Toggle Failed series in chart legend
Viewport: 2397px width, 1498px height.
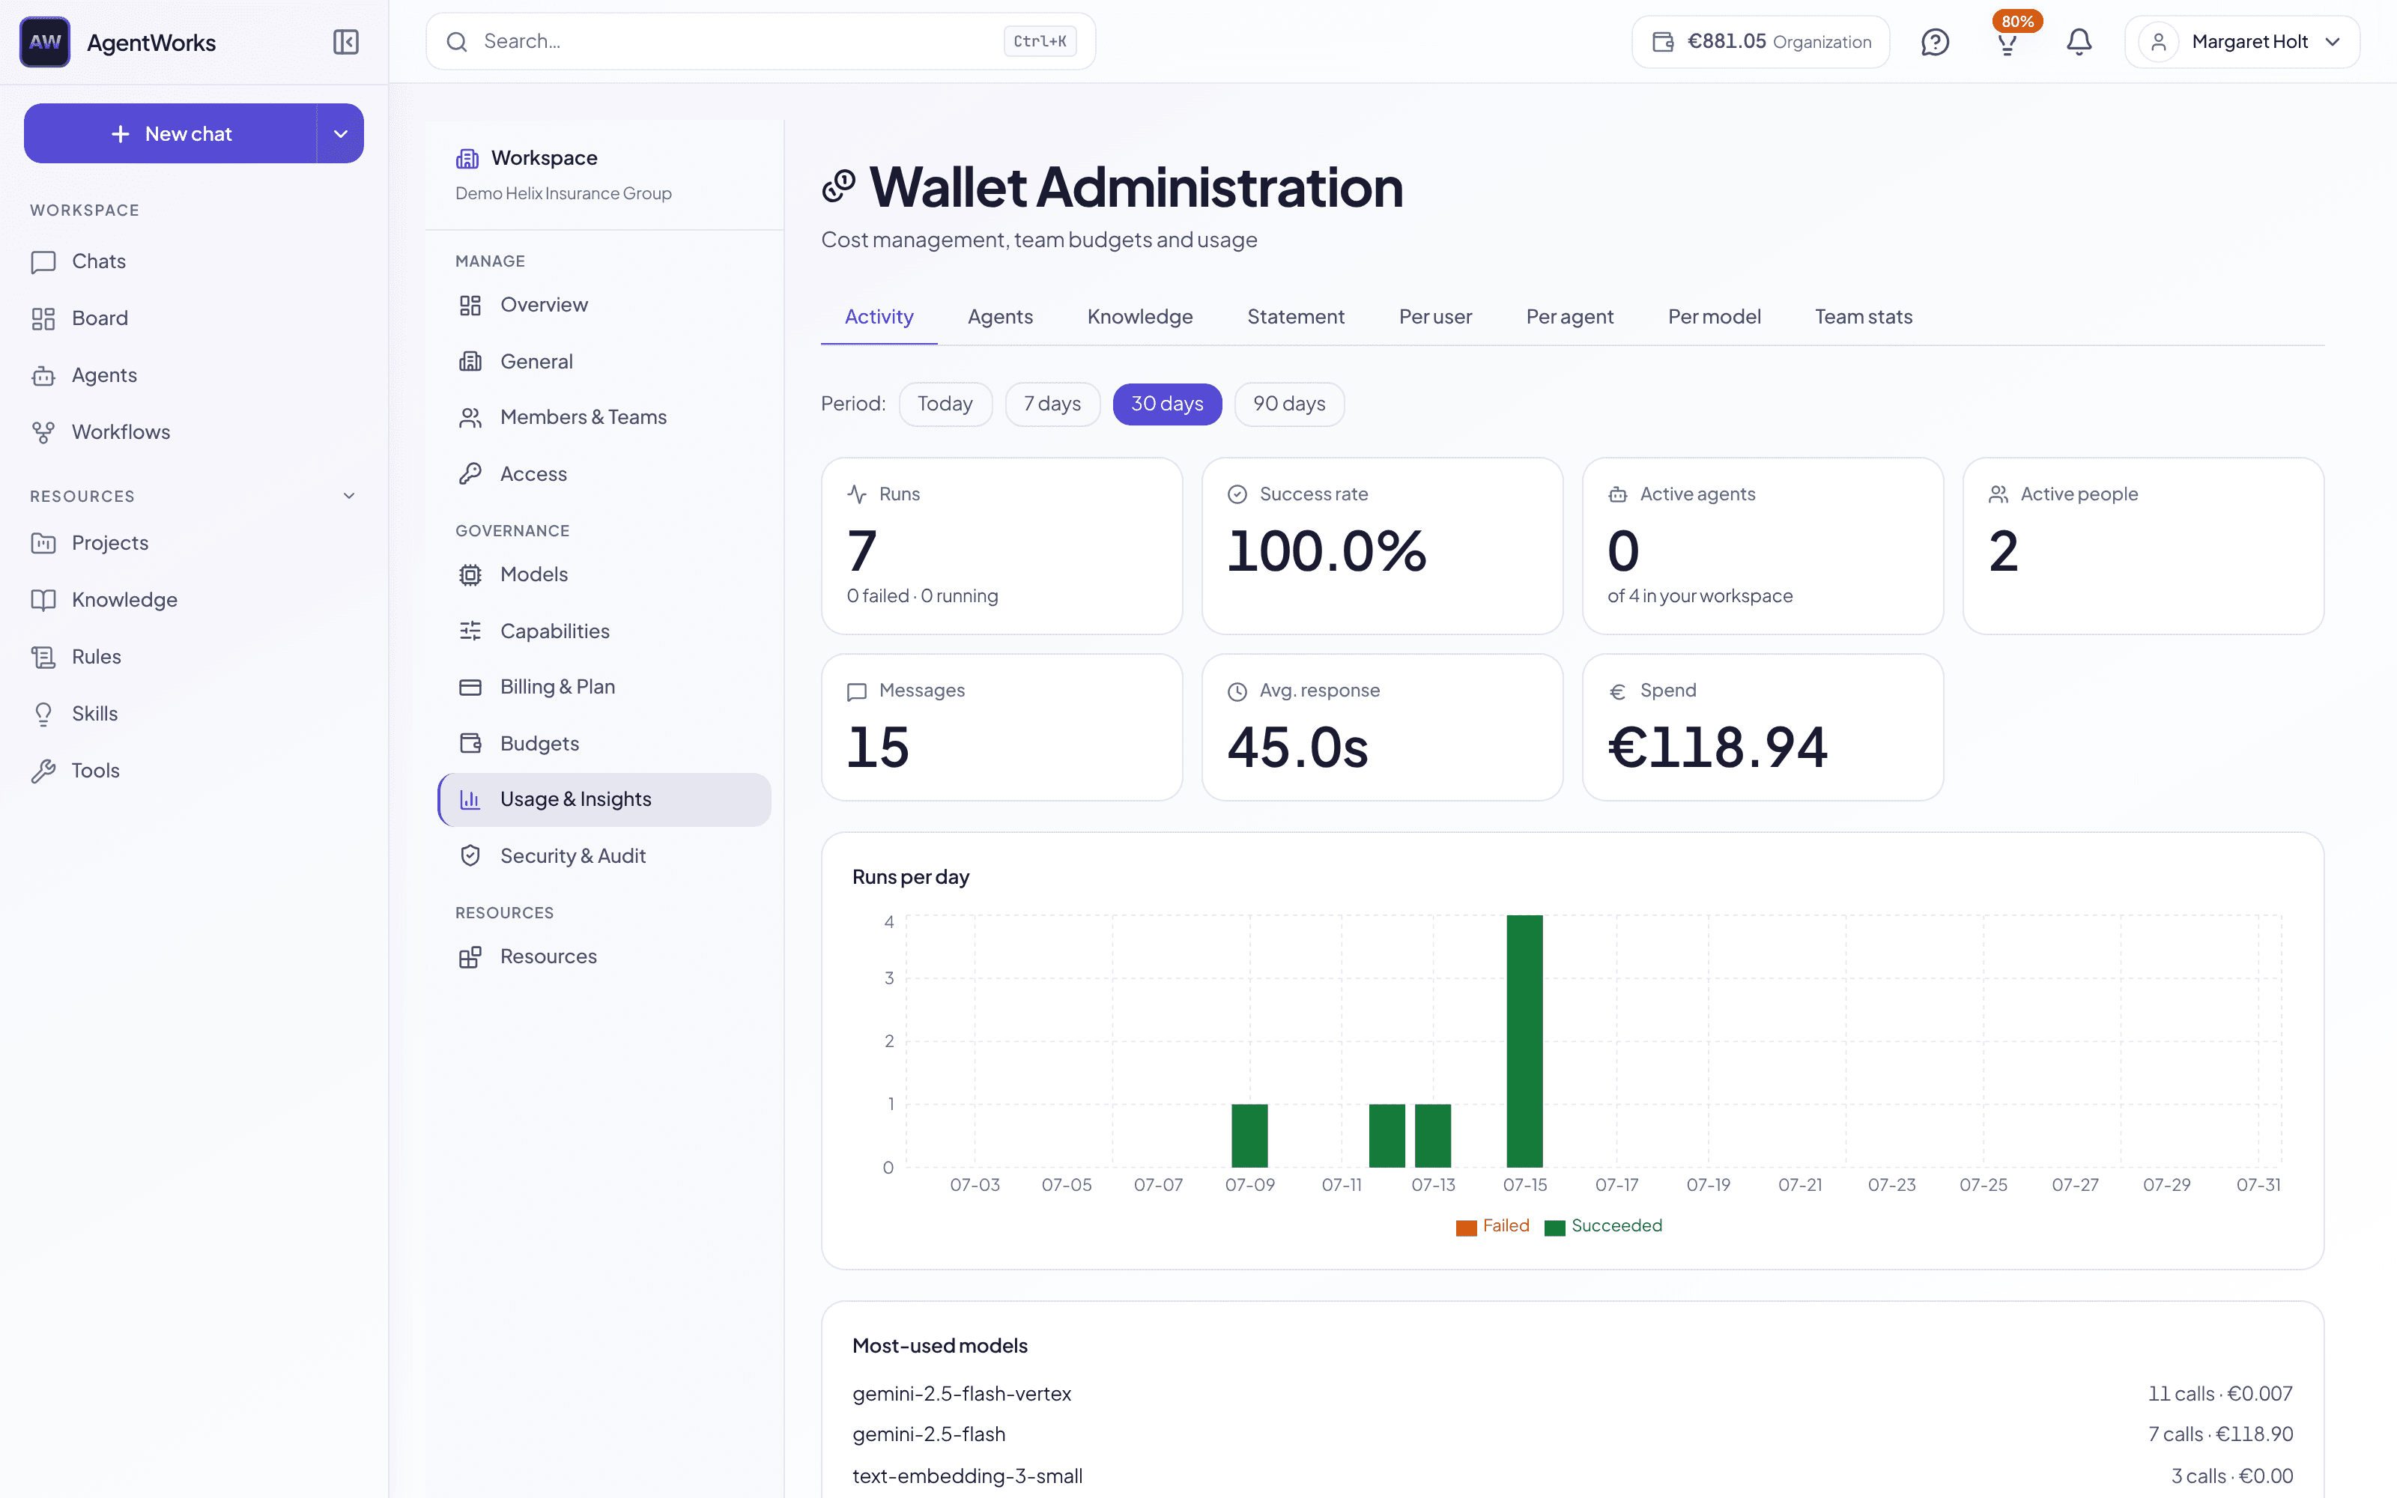[1493, 1227]
